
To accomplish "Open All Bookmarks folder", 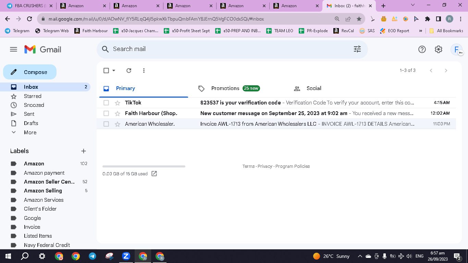I will pos(446,31).
